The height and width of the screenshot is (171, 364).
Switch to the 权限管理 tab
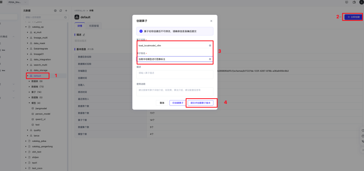[x=94, y=26]
